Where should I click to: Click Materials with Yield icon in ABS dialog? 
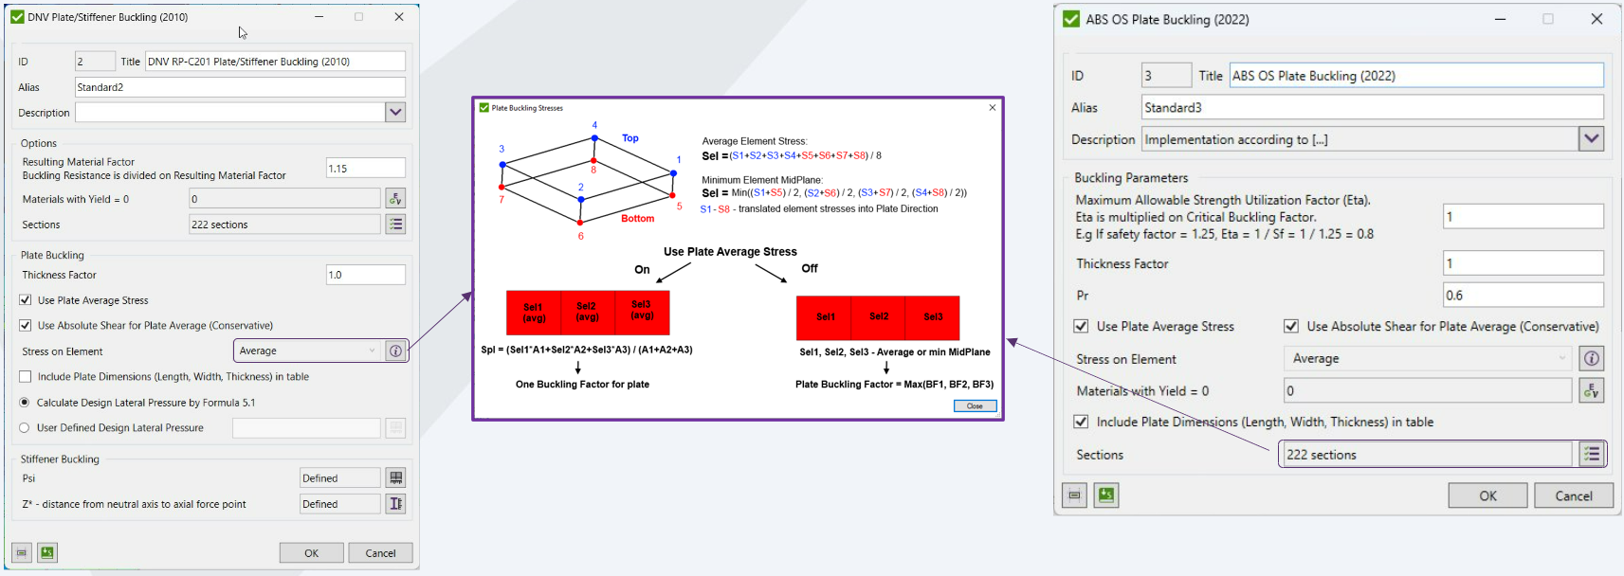1592,390
